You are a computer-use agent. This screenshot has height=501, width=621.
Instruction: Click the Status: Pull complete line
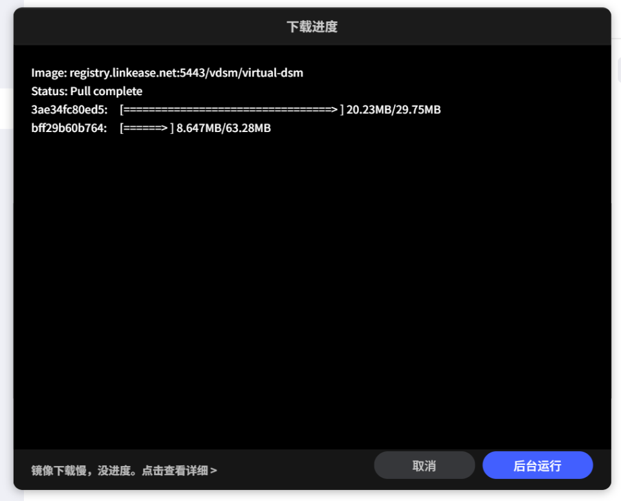coord(85,91)
